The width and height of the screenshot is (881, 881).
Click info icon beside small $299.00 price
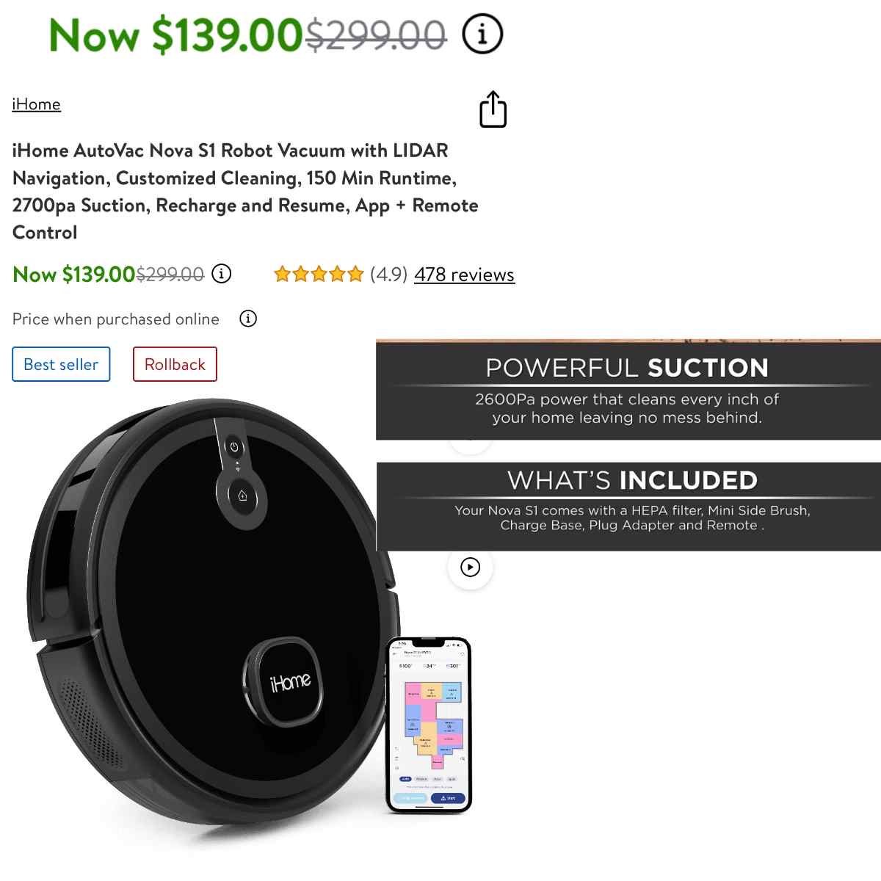[x=222, y=274]
